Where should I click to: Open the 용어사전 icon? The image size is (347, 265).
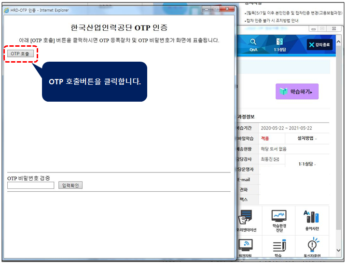tap(311, 220)
